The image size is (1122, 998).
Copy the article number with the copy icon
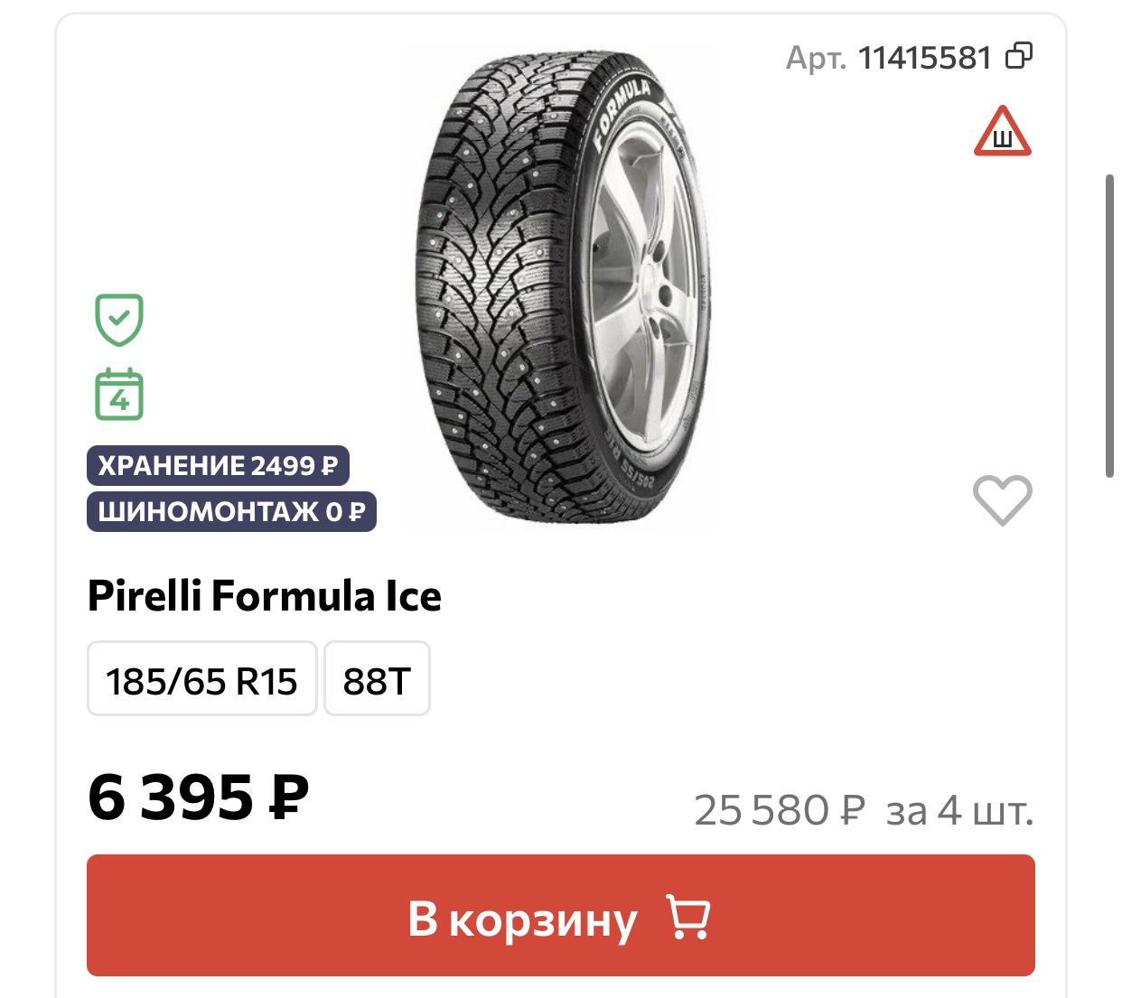(1019, 57)
